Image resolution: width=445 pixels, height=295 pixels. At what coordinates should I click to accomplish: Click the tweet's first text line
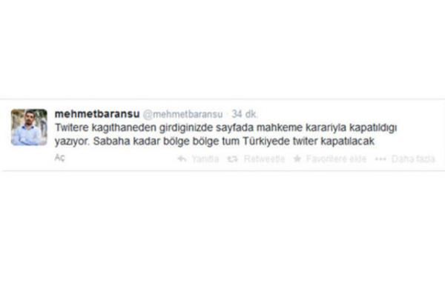(225, 127)
